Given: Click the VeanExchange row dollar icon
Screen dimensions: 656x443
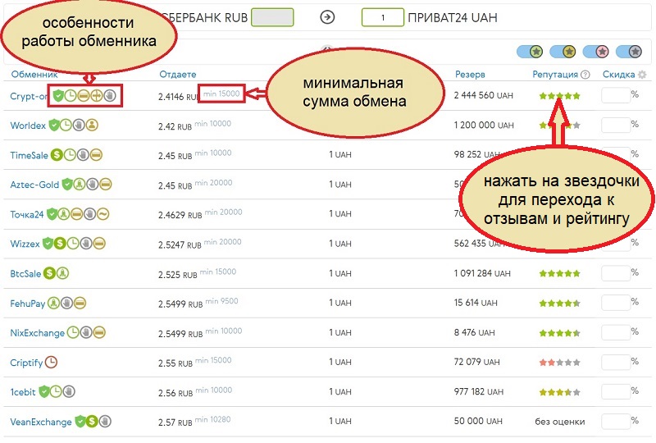Looking at the screenshot, I should coord(92,421).
